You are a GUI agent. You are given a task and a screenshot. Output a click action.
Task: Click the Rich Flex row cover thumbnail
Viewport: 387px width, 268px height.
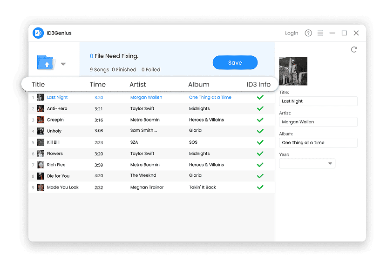tap(41, 165)
